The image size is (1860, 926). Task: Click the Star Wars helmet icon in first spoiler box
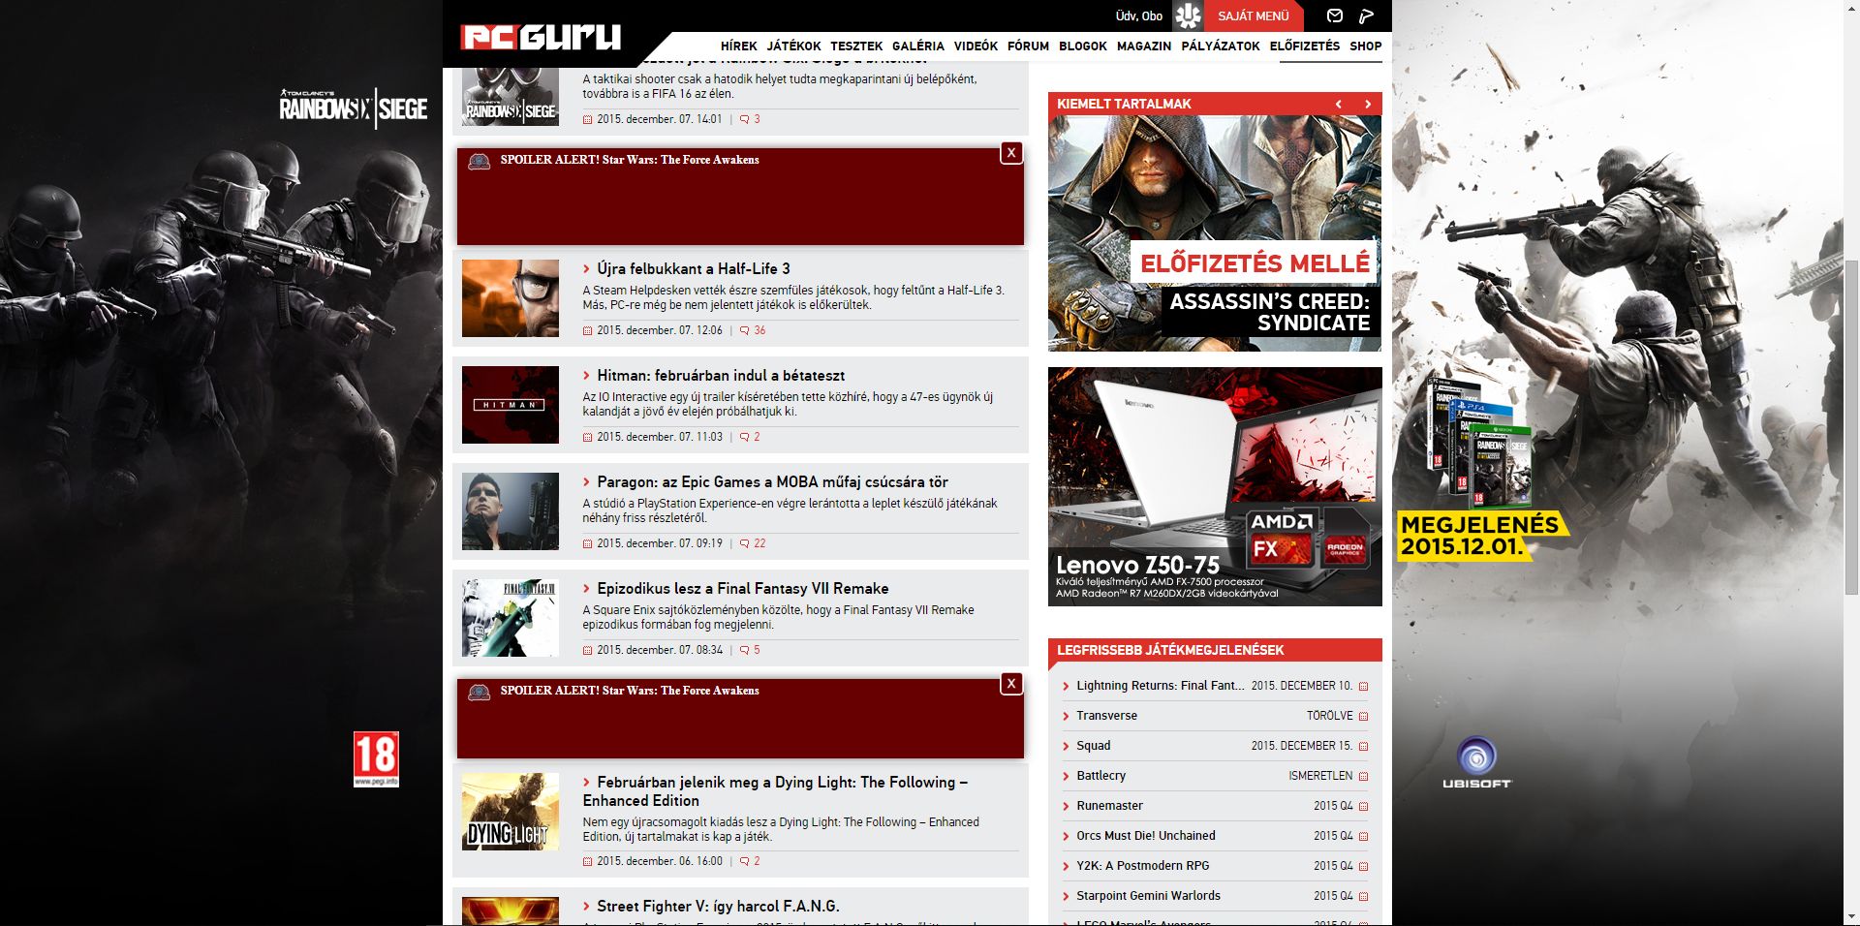(x=479, y=161)
